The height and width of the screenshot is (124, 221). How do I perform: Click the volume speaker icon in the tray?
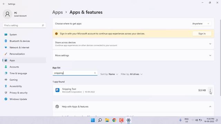196,120
